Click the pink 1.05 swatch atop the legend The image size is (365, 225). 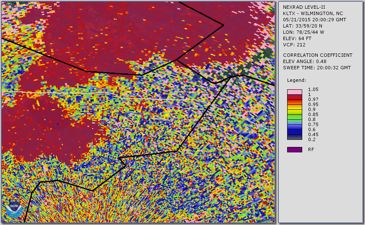[294, 92]
